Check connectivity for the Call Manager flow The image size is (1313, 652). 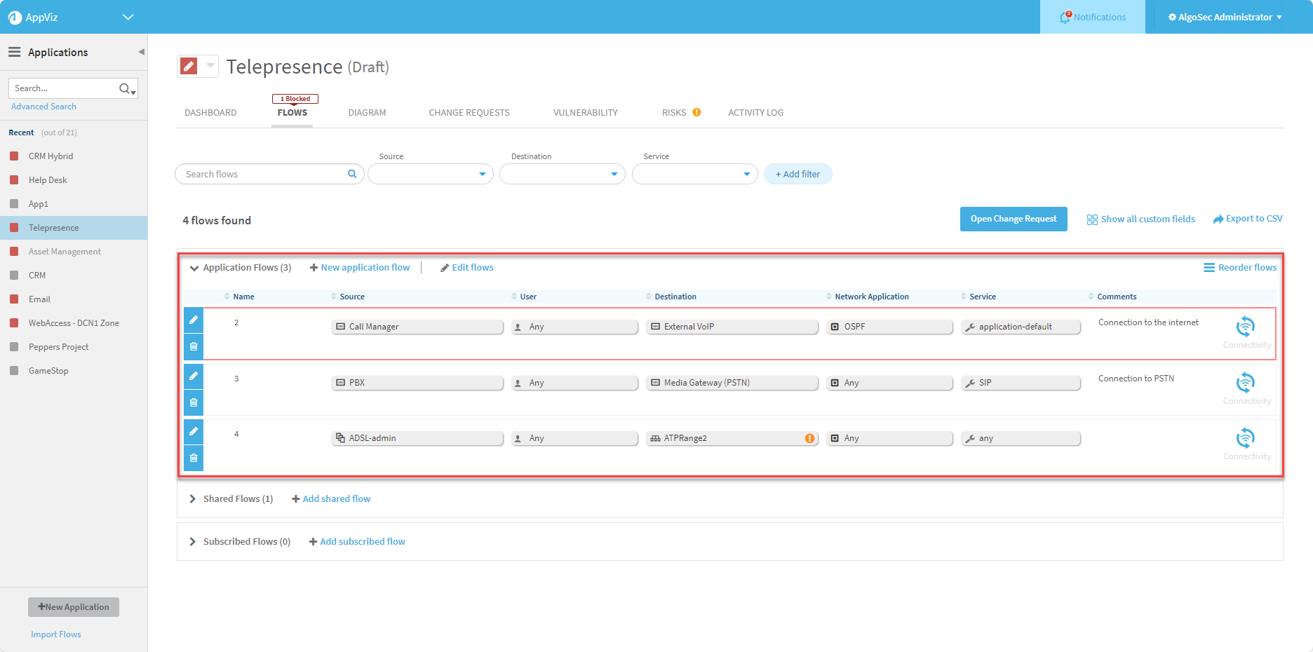pos(1246,327)
